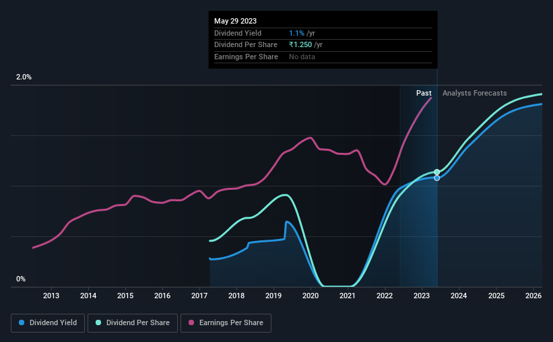Select the 2023 year on the x-axis

tap(422, 296)
